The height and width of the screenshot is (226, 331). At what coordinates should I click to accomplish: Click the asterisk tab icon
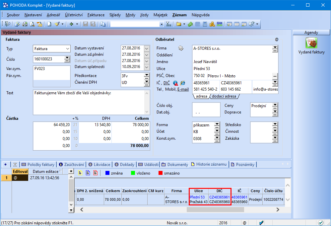[6, 165]
